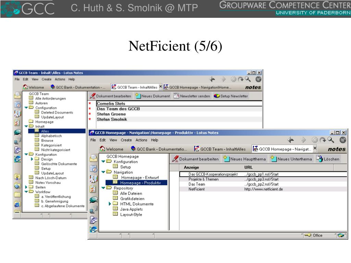351x263 pixels.
Task: Click the Anzeige column header
Action: [x=191, y=167]
